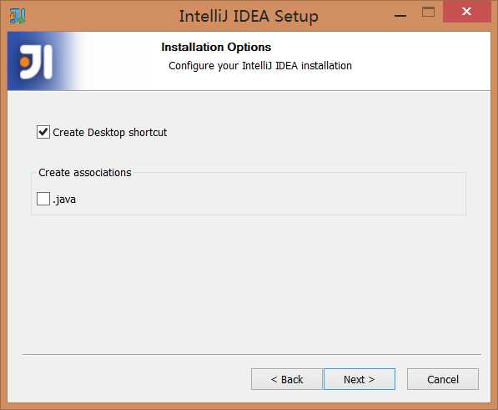Click 'Configure your IntelliJ IDEA installation' subtitle
This screenshot has width=498, height=410.
260,66
